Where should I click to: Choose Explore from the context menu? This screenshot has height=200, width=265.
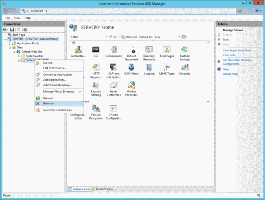click(59, 63)
